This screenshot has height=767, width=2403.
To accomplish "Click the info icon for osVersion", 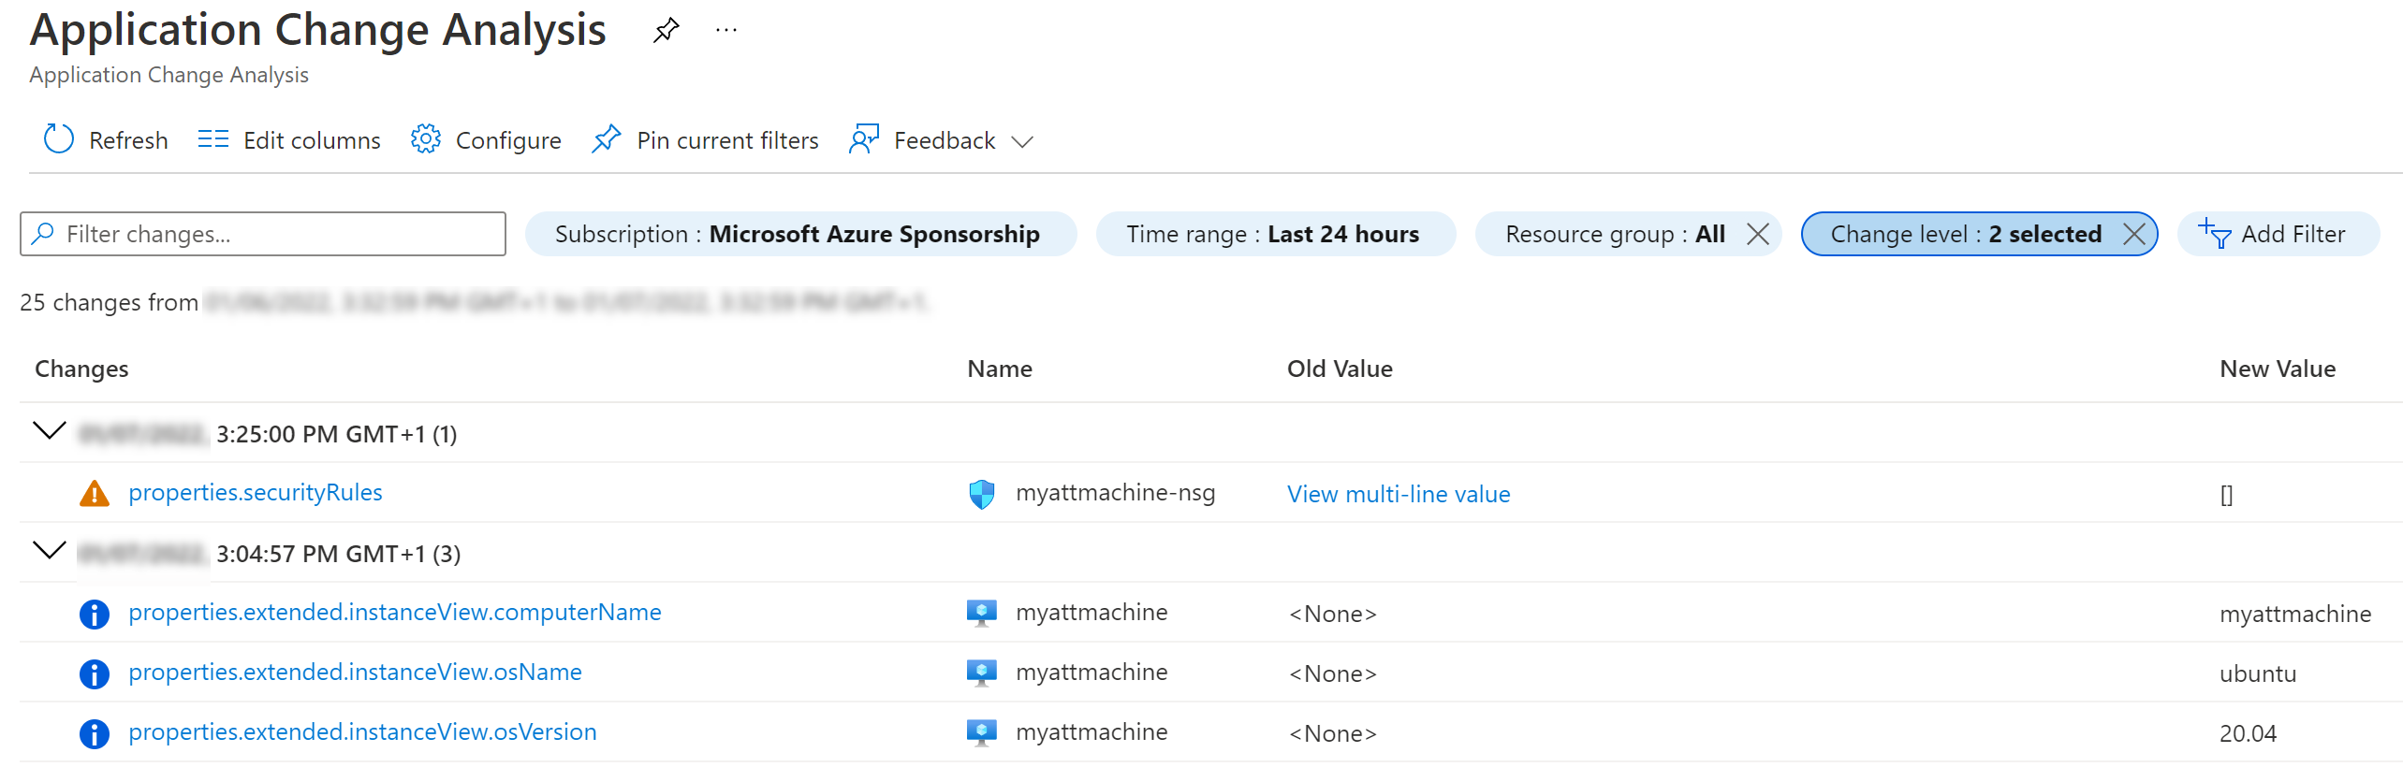I will click(95, 734).
